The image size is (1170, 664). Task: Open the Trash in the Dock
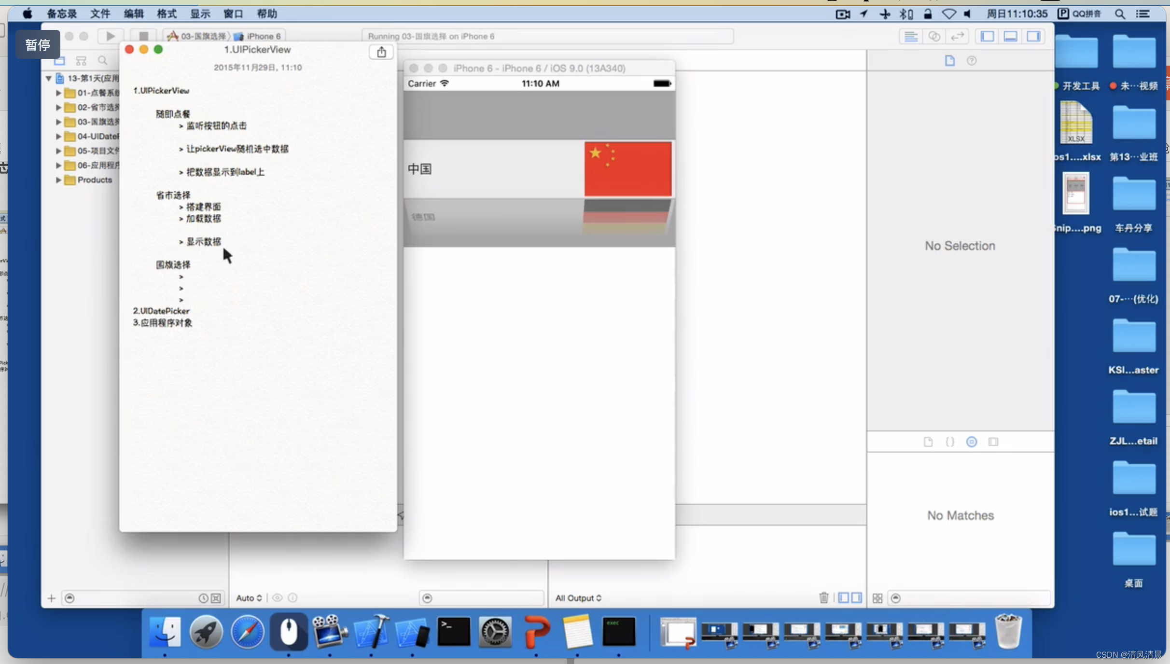pos(1008,632)
